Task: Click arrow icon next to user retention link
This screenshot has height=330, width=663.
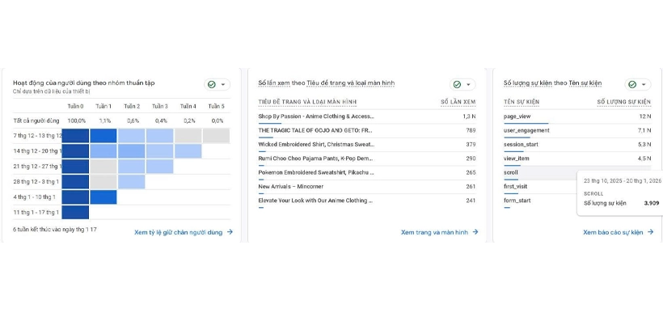Action: pyautogui.click(x=230, y=232)
